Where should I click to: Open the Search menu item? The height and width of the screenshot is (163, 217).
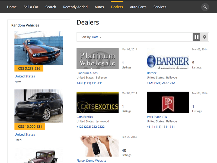[x=51, y=7]
